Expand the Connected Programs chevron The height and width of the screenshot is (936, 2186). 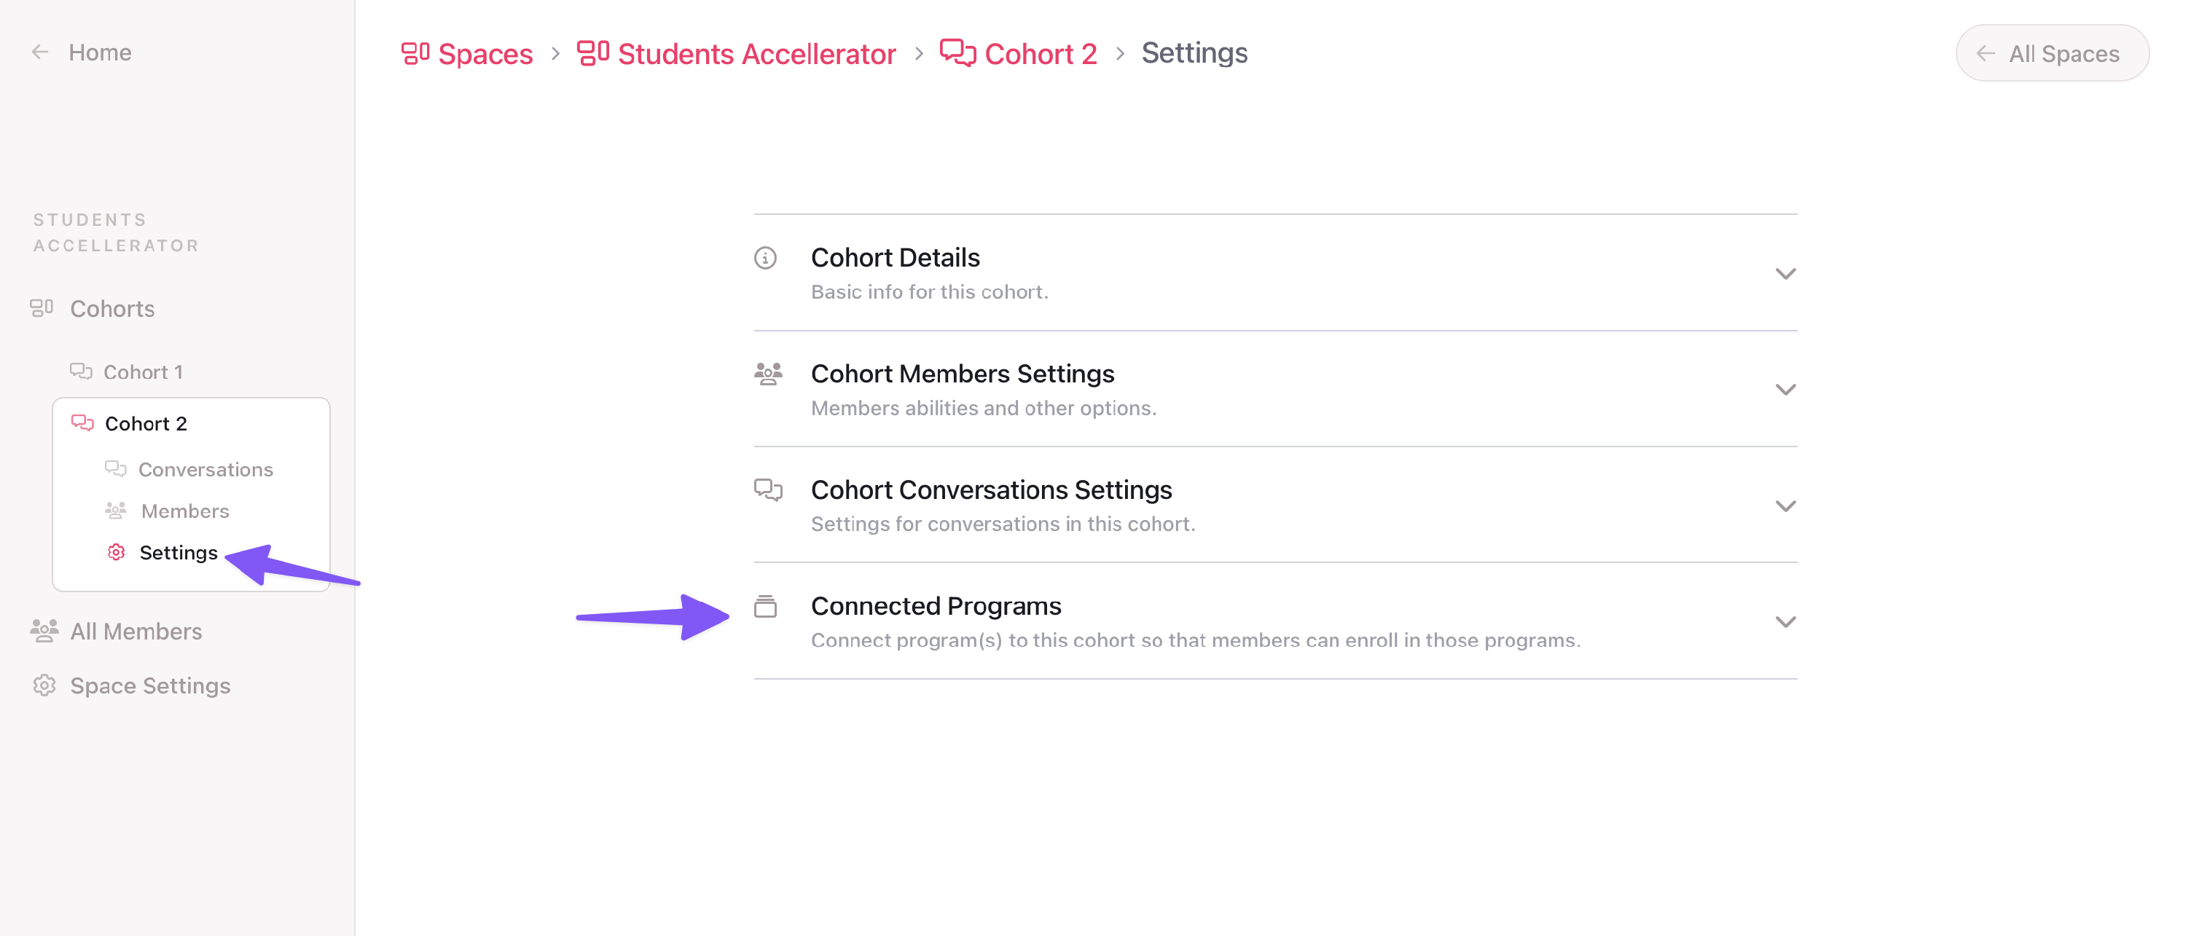[1785, 622]
